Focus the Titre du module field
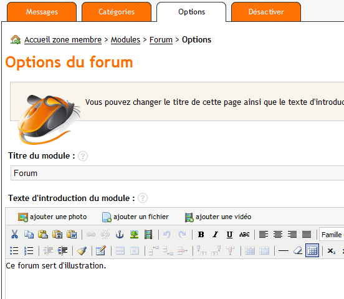Screen dimensions: 344x299 [x=177, y=173]
